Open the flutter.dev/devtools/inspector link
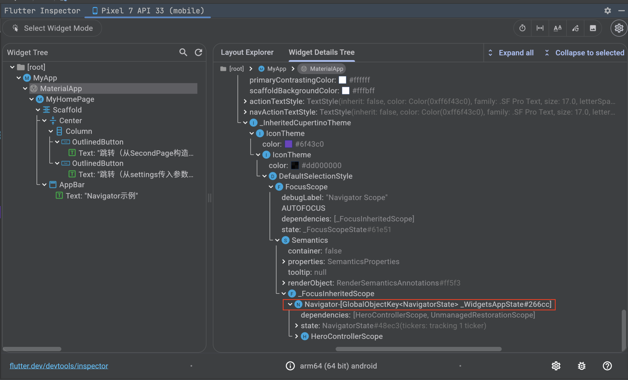This screenshot has height=380, width=628. (59, 366)
